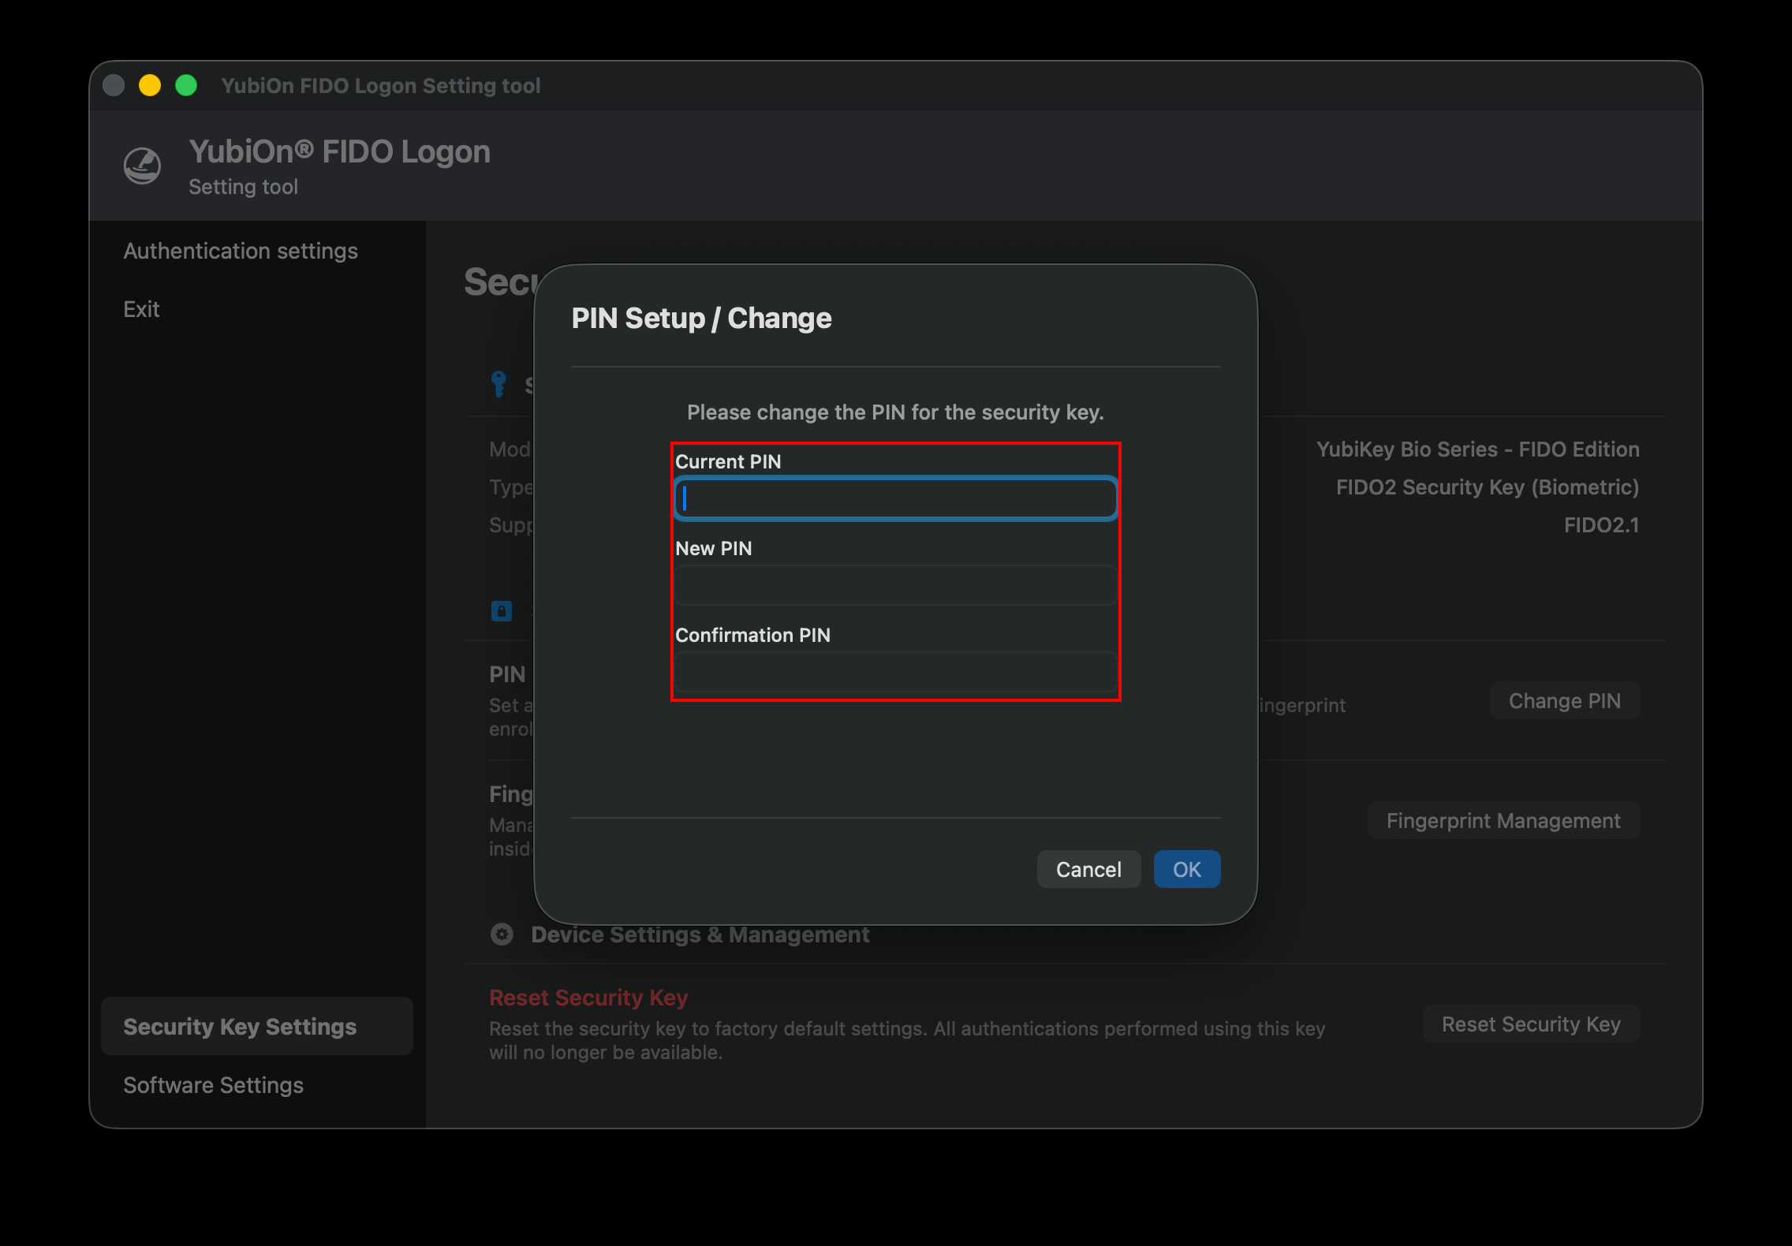Select Exit in the sidebar
This screenshot has width=1792, height=1246.
coord(141,309)
